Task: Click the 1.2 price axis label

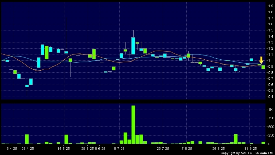Action: pos(271,48)
